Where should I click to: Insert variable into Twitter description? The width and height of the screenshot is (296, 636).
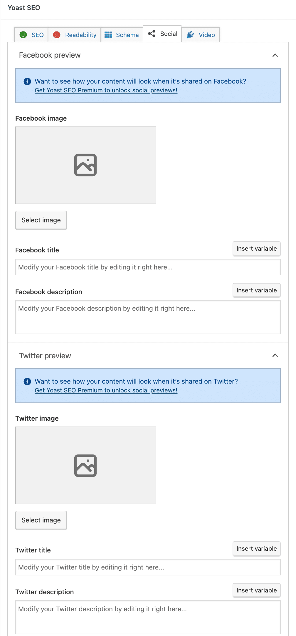point(256,590)
